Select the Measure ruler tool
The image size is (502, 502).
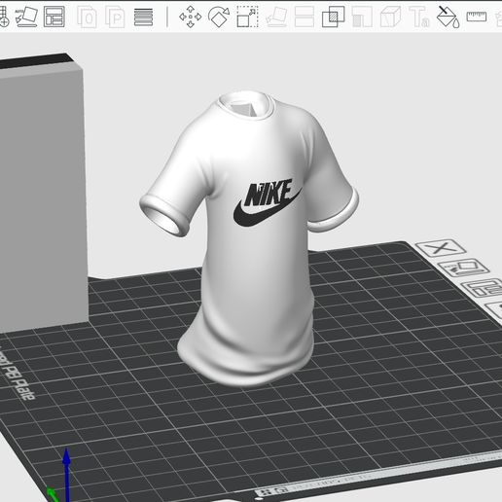[477, 17]
